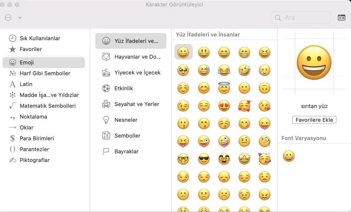Open Yiyecek ve İçecek subcategory
Viewport: 351px width, 212px height.
tap(131, 73)
